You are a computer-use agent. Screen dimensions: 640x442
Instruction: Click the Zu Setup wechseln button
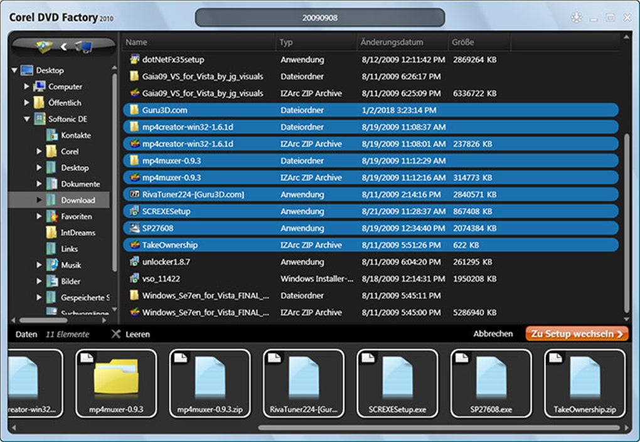tap(576, 334)
